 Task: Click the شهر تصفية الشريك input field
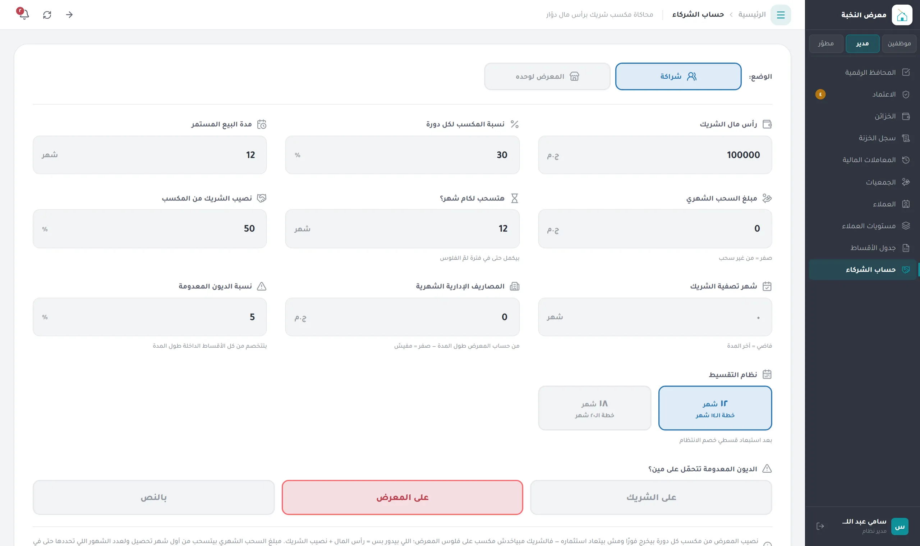coord(655,317)
